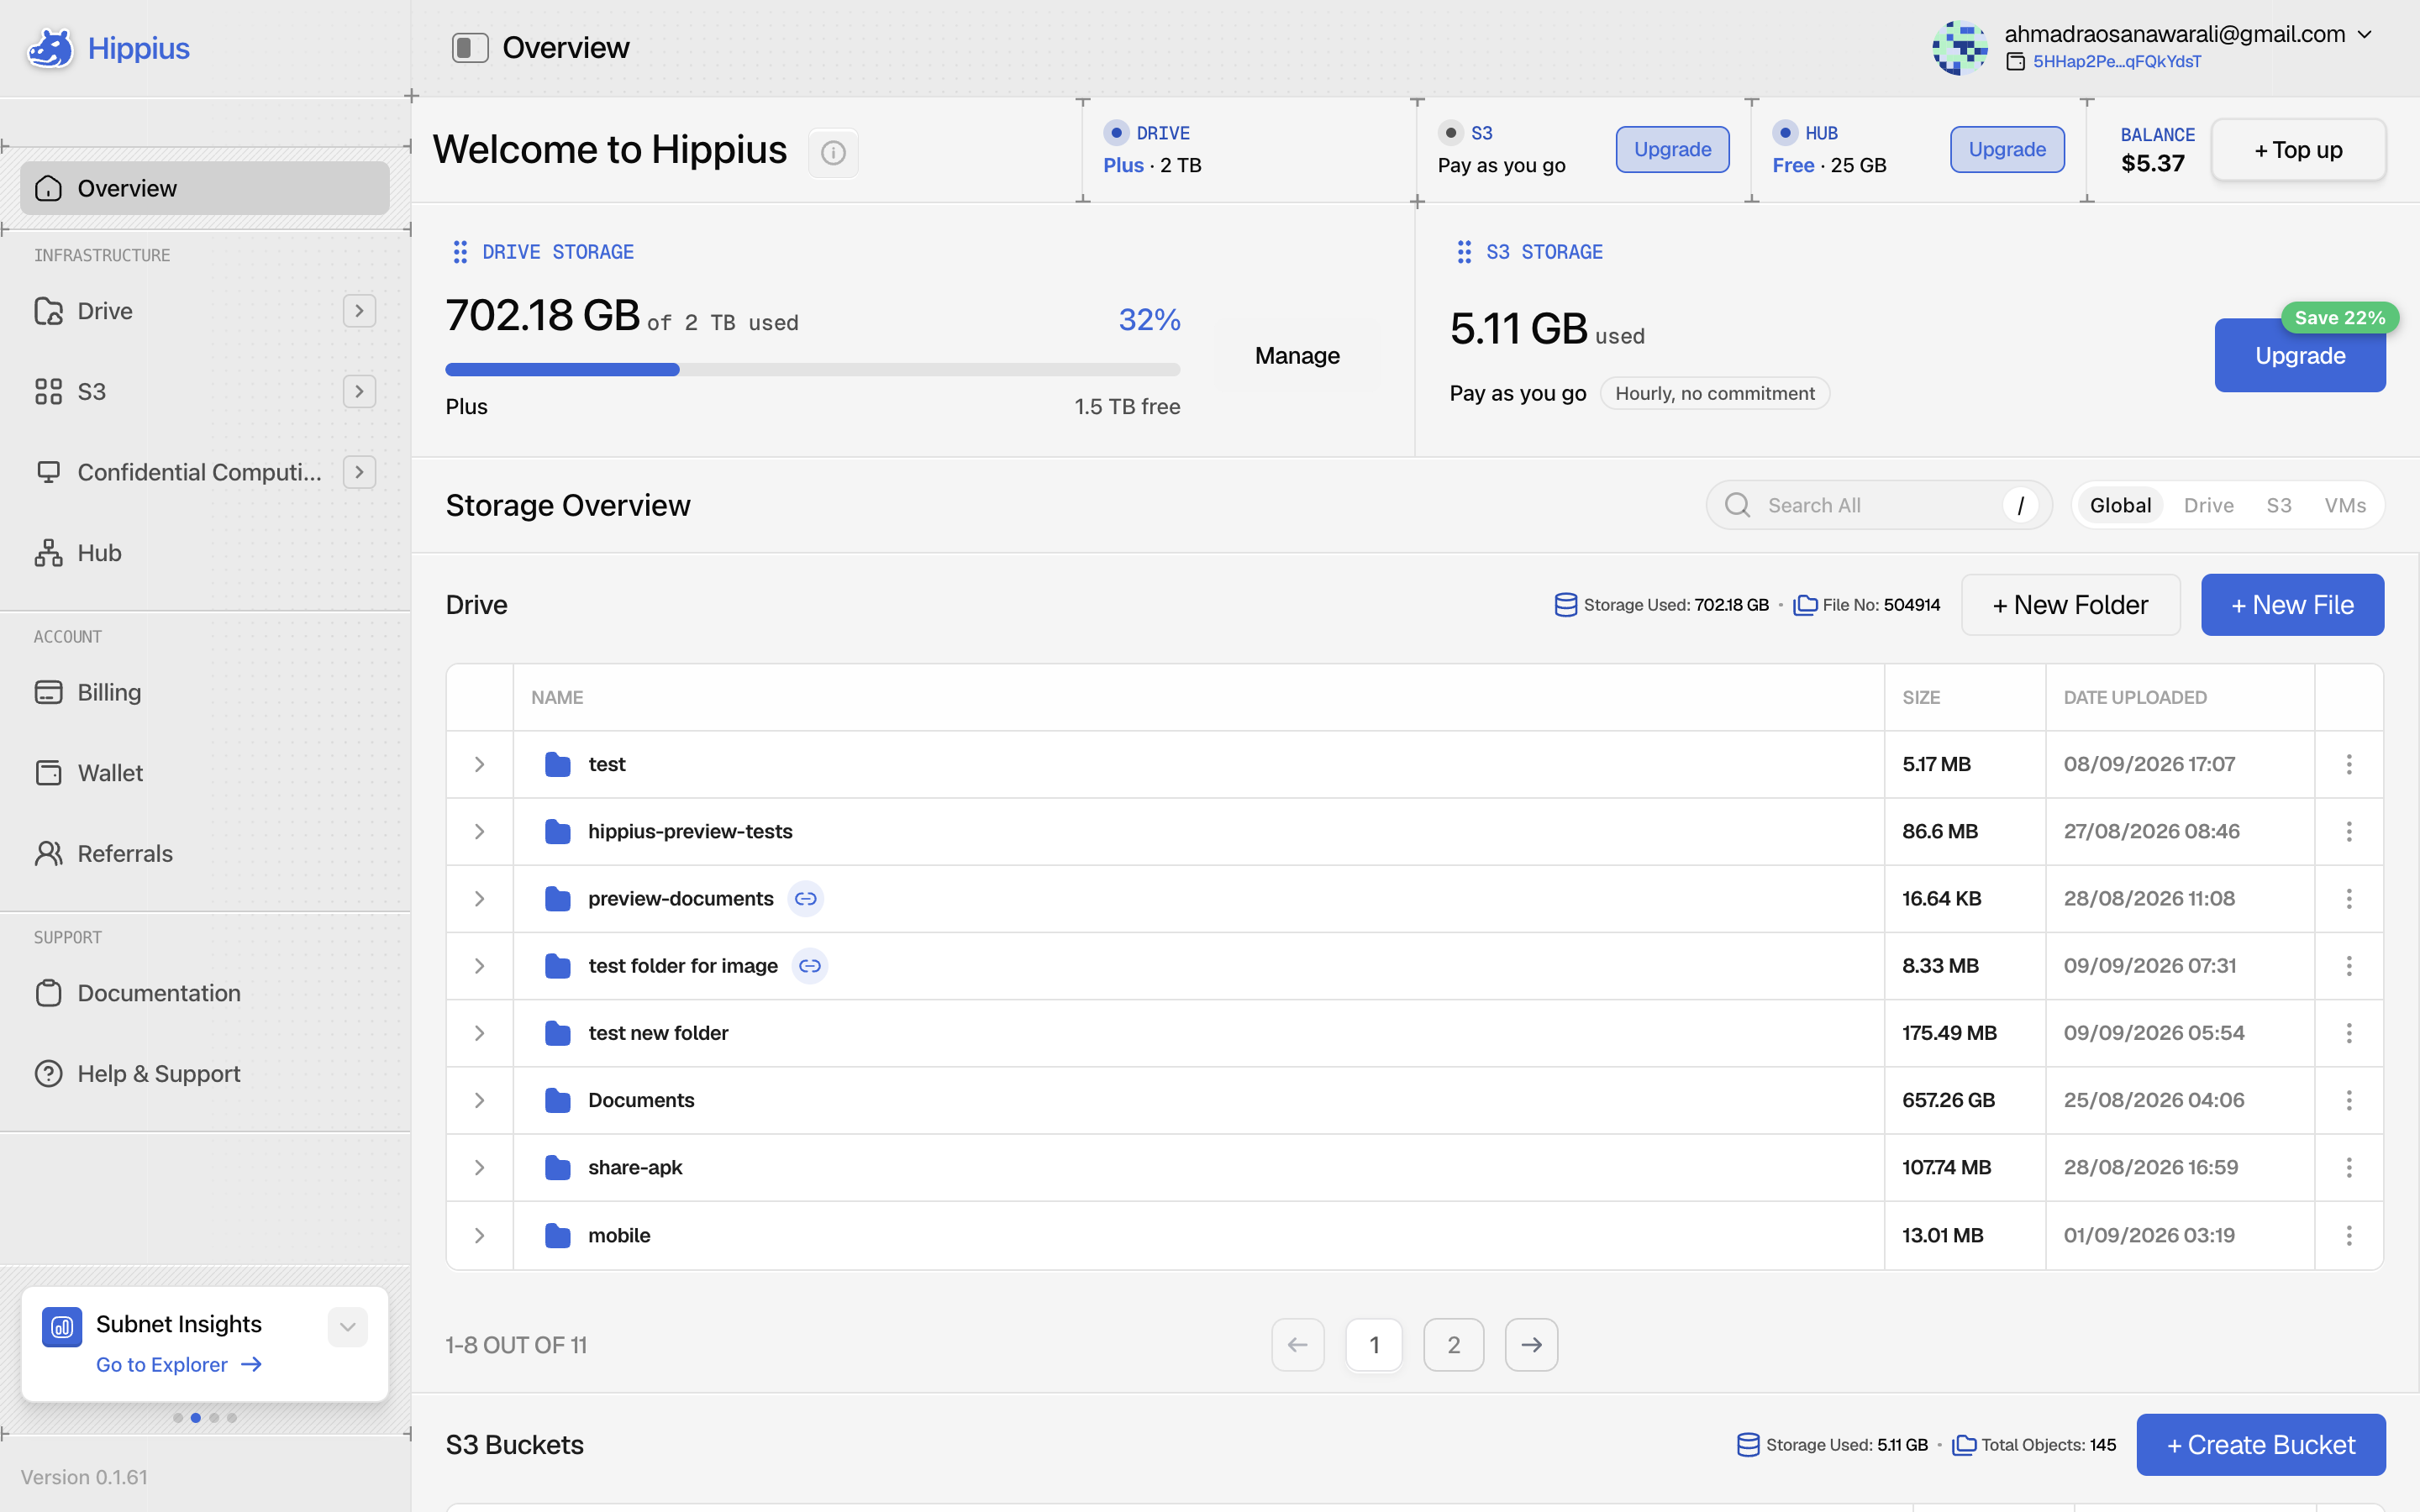The width and height of the screenshot is (2420, 1512).
Task: Click the Wallet sidebar icon
Action: (x=48, y=773)
